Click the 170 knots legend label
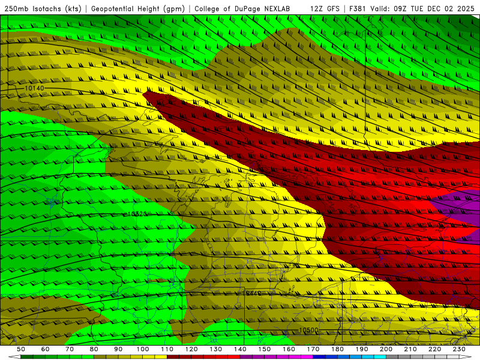 click(x=313, y=349)
